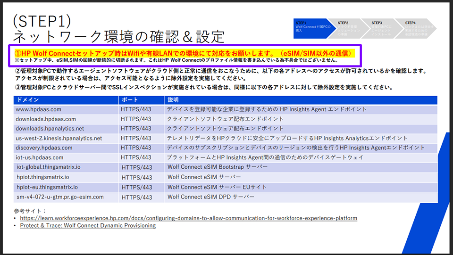Click the Wolf Connect eSIM DPD サーバー description
The width and height of the screenshot is (453, 255).
tap(211, 197)
